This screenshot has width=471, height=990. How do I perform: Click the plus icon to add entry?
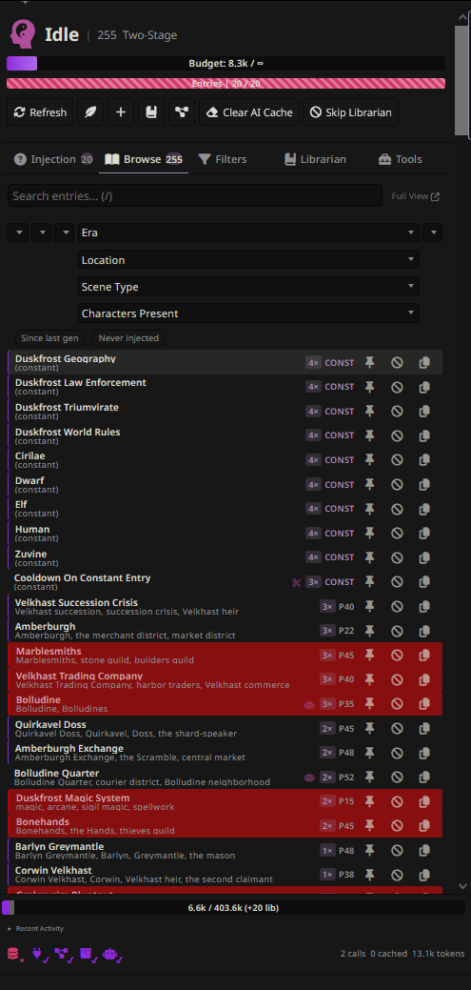point(121,112)
